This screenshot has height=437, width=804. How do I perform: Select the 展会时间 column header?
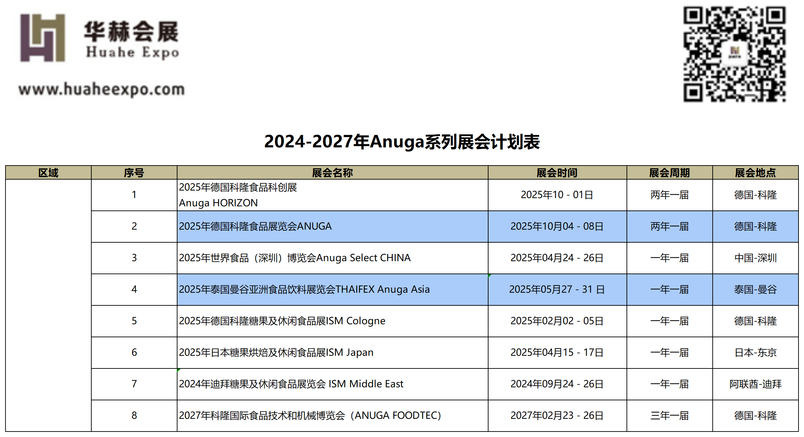coord(558,172)
